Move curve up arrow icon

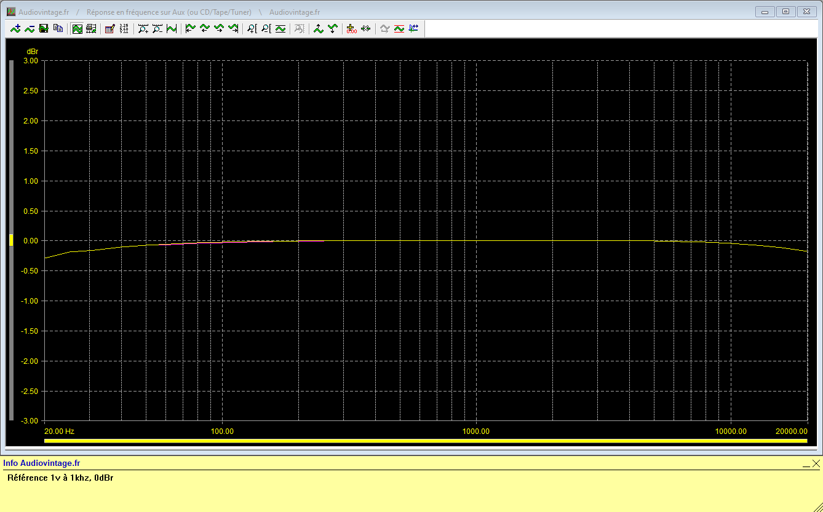tap(318, 28)
